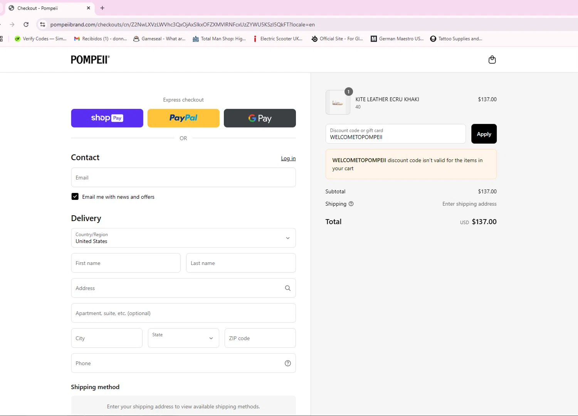This screenshot has width=578, height=416.
Task: Click the discount code invalid message
Action: point(411,164)
